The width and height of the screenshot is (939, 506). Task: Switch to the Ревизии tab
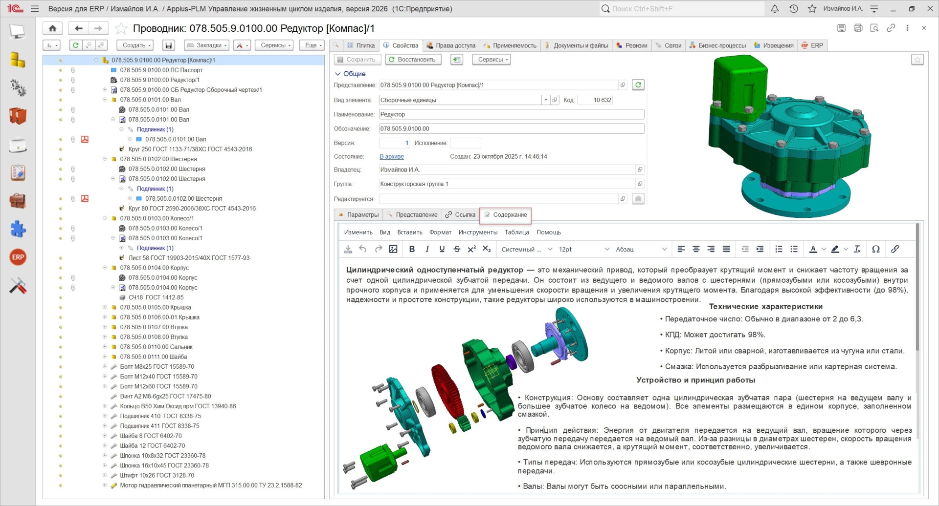[632, 45]
